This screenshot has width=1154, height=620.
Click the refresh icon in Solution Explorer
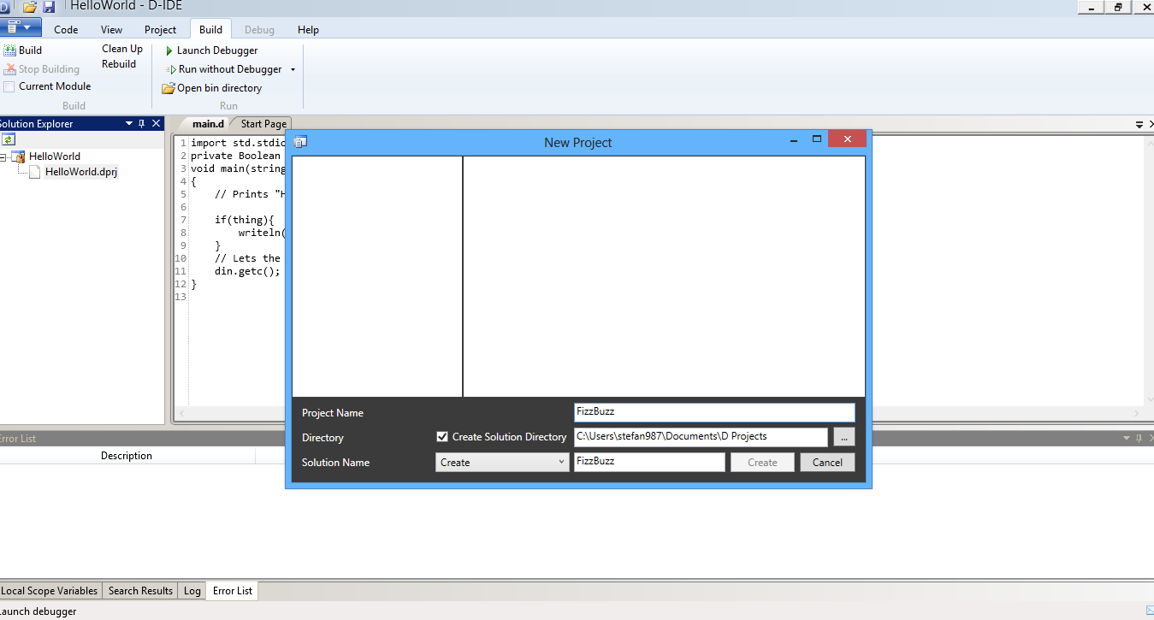8,139
